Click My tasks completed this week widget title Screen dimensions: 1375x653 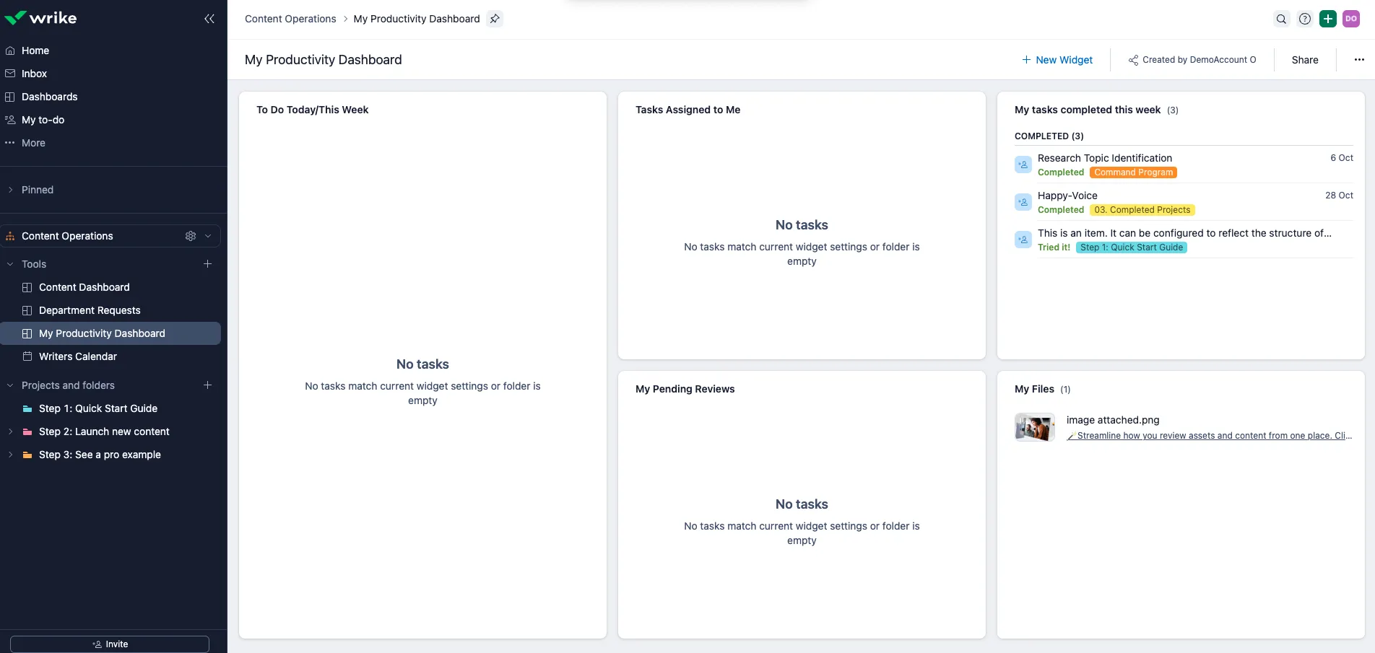click(x=1088, y=110)
